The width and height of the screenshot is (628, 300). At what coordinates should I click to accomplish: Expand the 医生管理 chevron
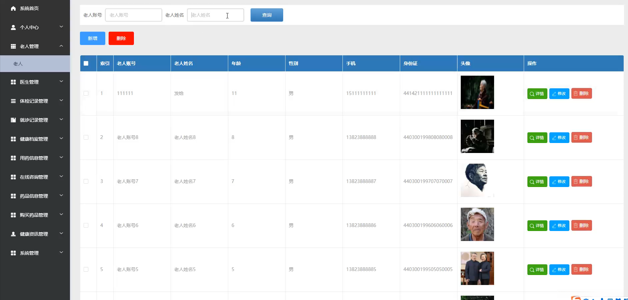point(61,81)
